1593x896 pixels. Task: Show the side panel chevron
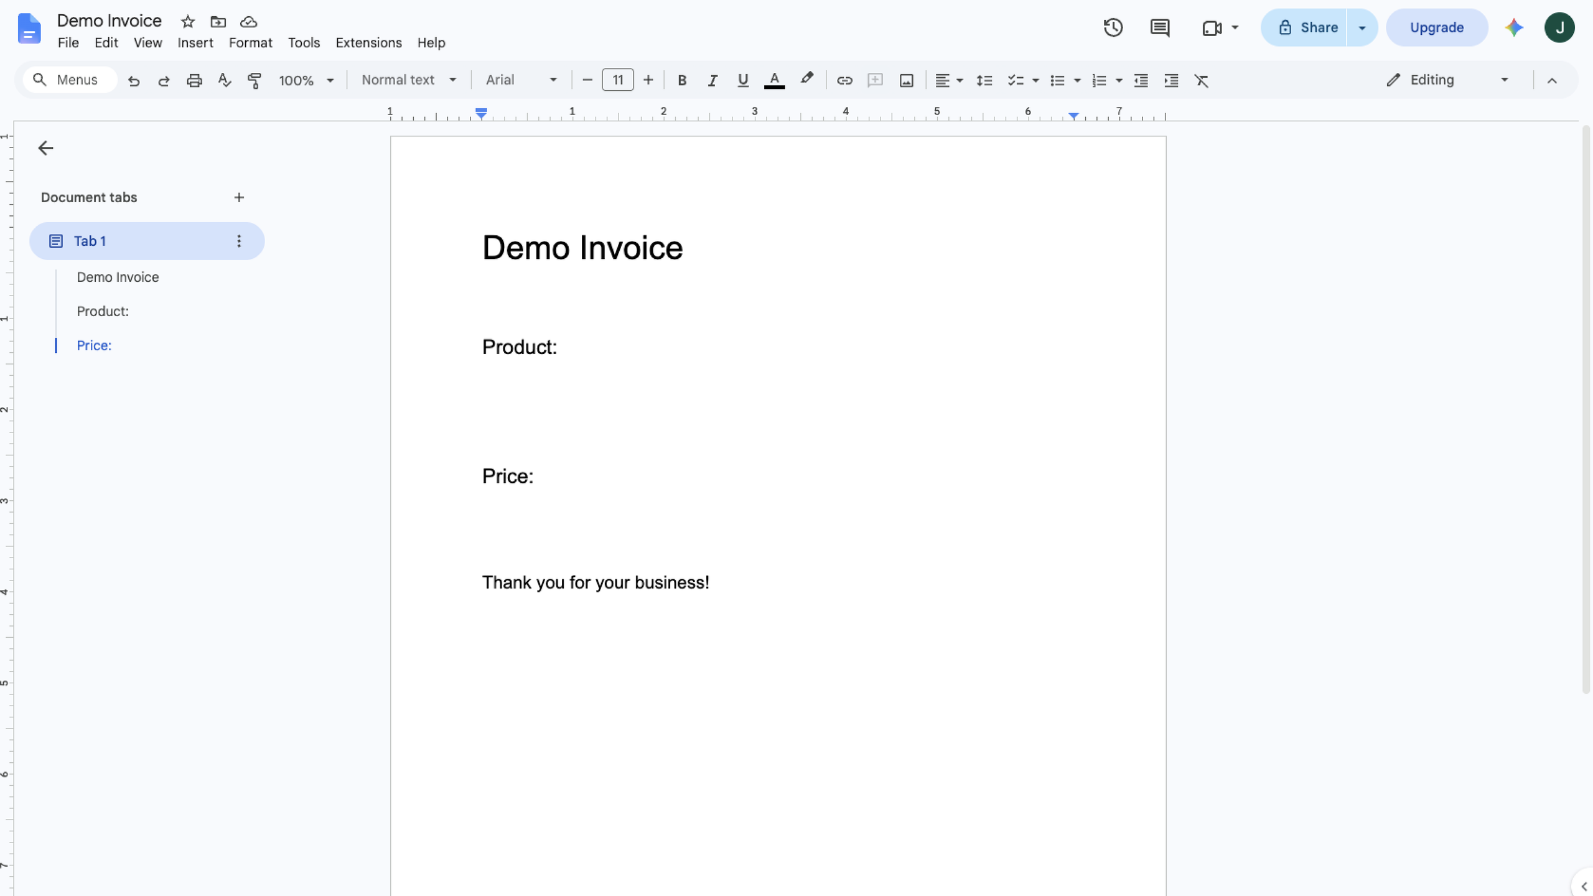coord(1584,886)
